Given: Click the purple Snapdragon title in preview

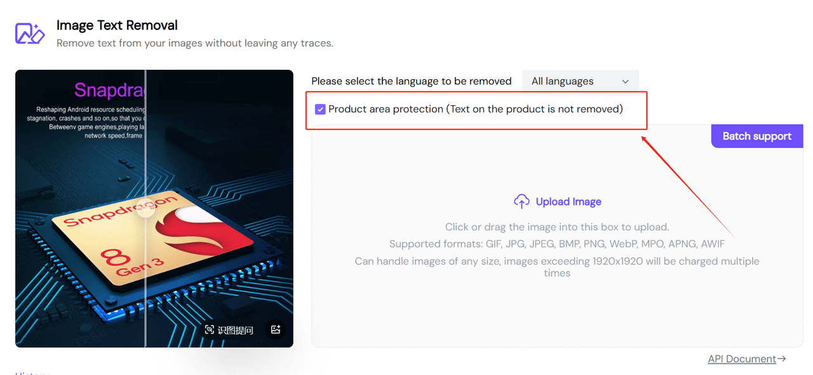Looking at the screenshot, I should (x=109, y=90).
